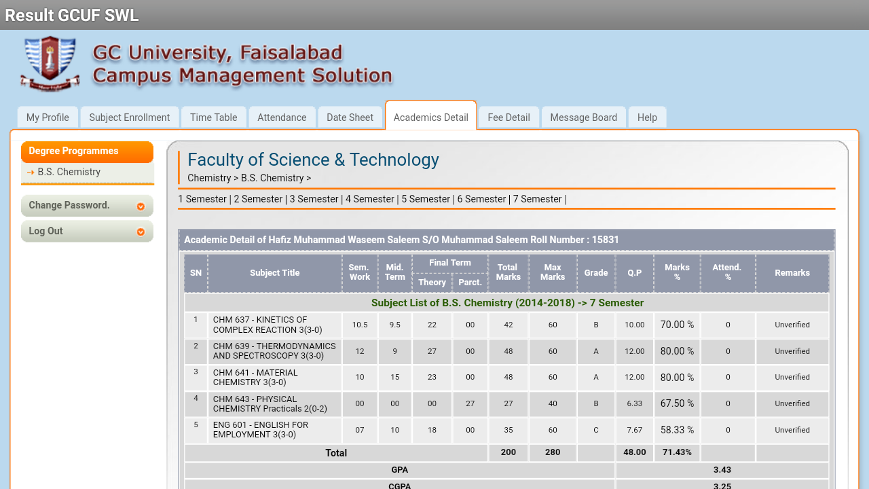
Task: View 2 Semester results
Action: (x=258, y=199)
